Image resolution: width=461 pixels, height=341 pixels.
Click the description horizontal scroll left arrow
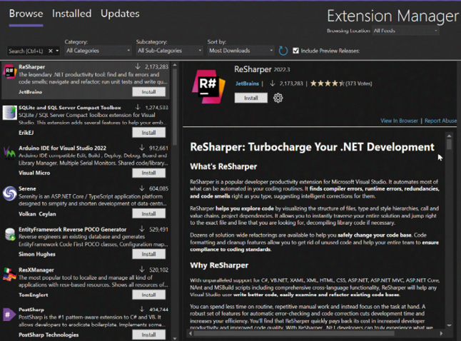191,333
